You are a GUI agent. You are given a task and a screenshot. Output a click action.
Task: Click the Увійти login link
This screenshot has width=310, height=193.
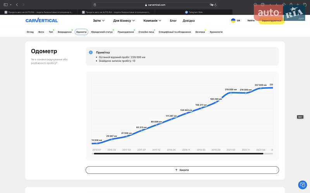[251, 20]
